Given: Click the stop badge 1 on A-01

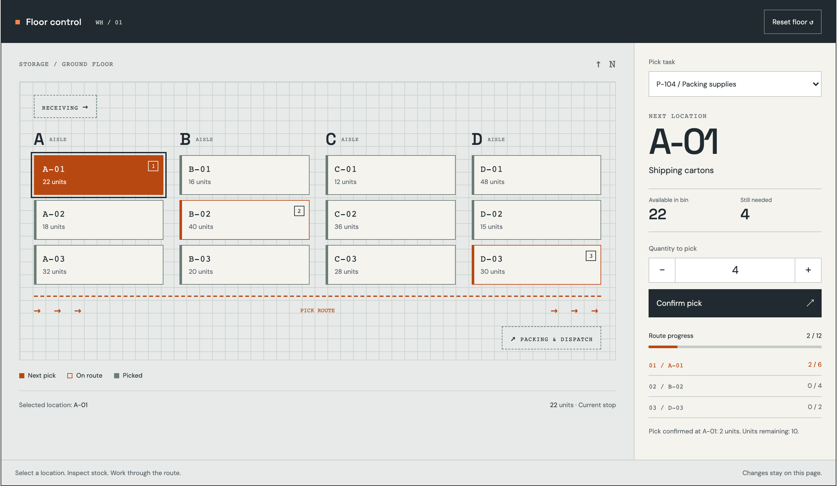Looking at the screenshot, I should click(x=153, y=166).
